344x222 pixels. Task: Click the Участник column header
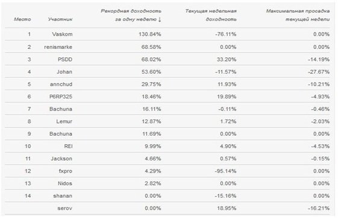[60, 19]
